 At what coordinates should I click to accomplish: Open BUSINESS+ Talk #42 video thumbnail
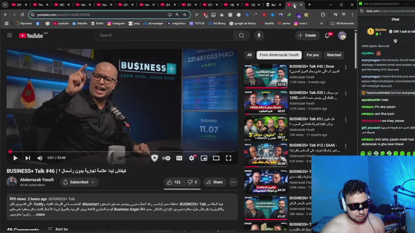click(266, 76)
